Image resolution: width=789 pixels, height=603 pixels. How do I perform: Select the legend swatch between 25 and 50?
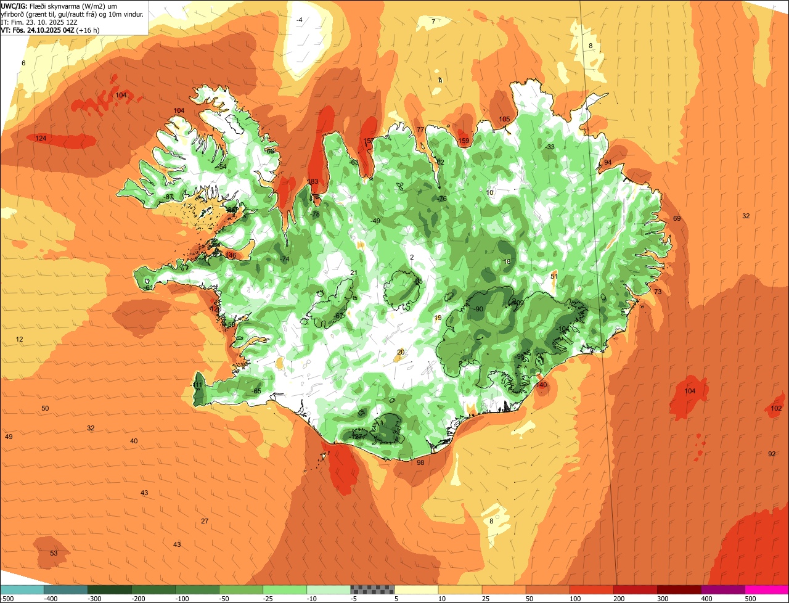coord(504,589)
